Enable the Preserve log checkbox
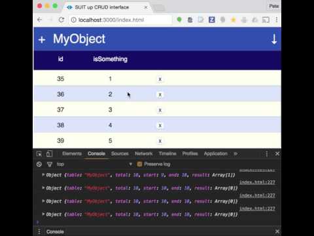Screen dimensions: 314x236 (x=139, y=164)
